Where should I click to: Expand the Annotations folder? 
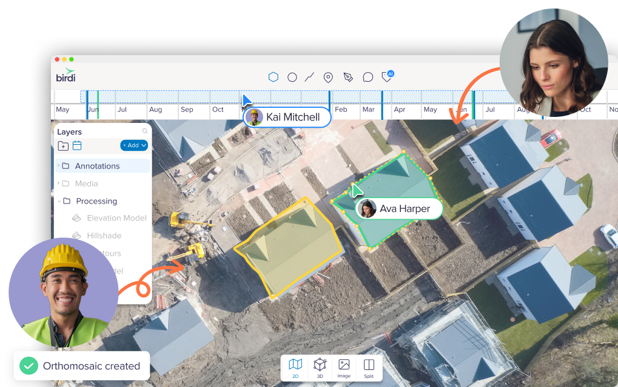tap(58, 165)
